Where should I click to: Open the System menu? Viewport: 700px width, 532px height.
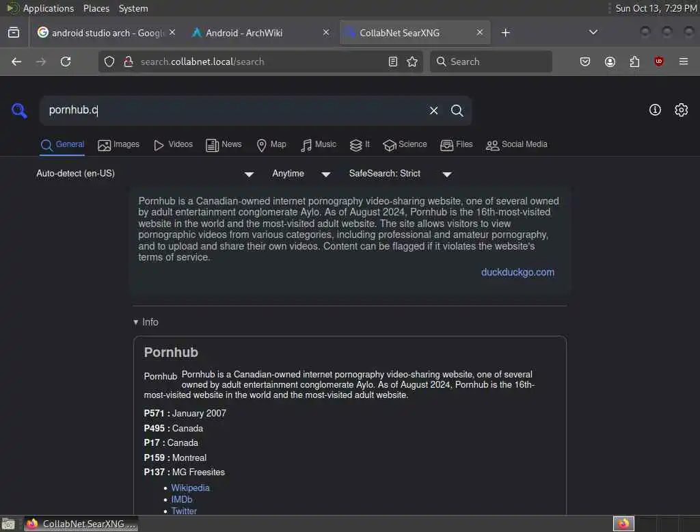133,8
